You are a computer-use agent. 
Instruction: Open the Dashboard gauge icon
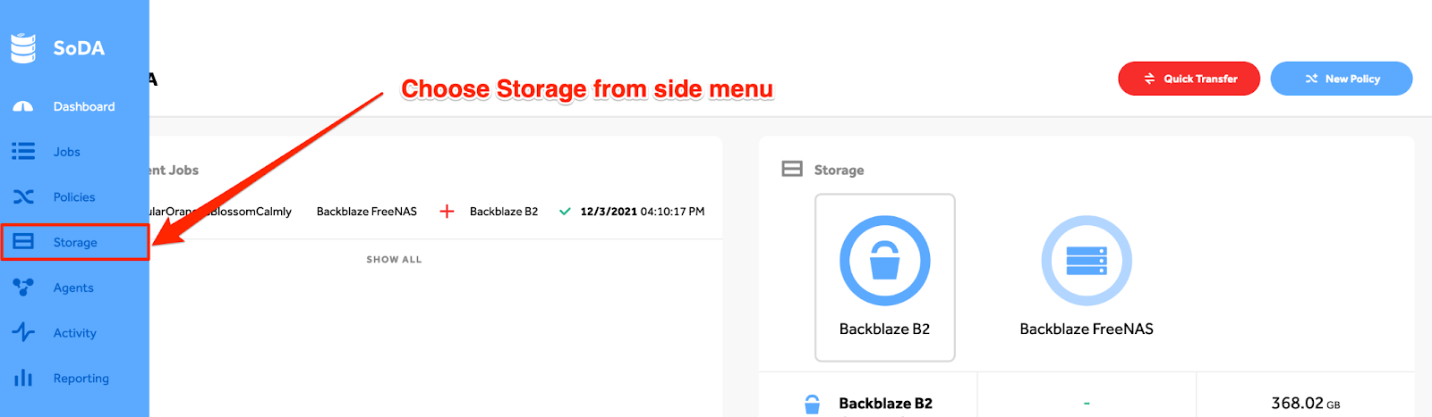click(x=23, y=106)
